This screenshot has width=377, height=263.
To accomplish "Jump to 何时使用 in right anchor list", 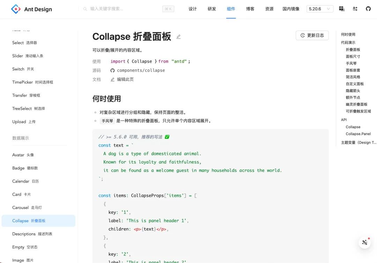I will [348, 34].
